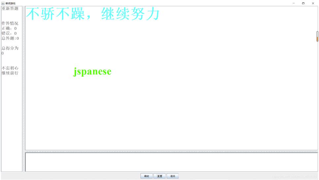Click the 退出 exit button

[173, 176]
